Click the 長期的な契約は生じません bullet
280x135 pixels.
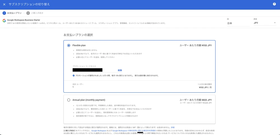coord(87,50)
